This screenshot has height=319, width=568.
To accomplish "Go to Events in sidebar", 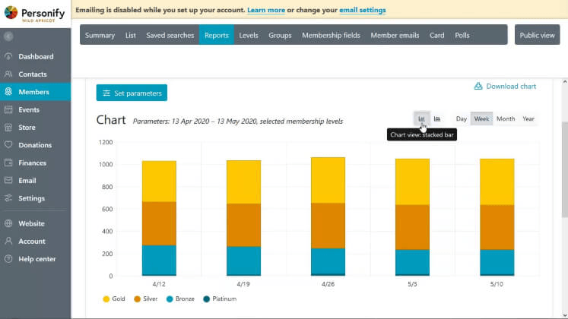I will (36, 109).
